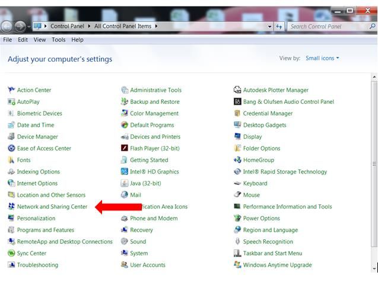
Task: Expand the All Control Panel Items breadcrumb arrow
Action: (x=156, y=26)
